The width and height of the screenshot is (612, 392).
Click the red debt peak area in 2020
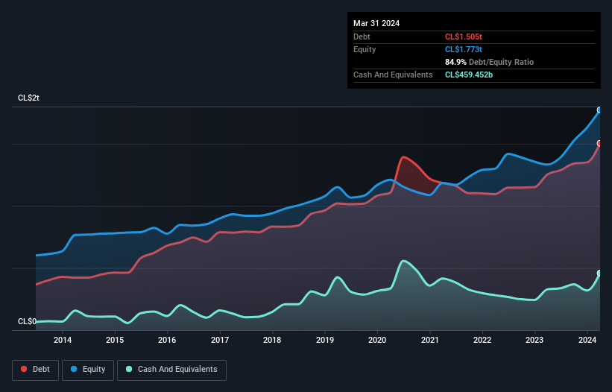(411, 176)
